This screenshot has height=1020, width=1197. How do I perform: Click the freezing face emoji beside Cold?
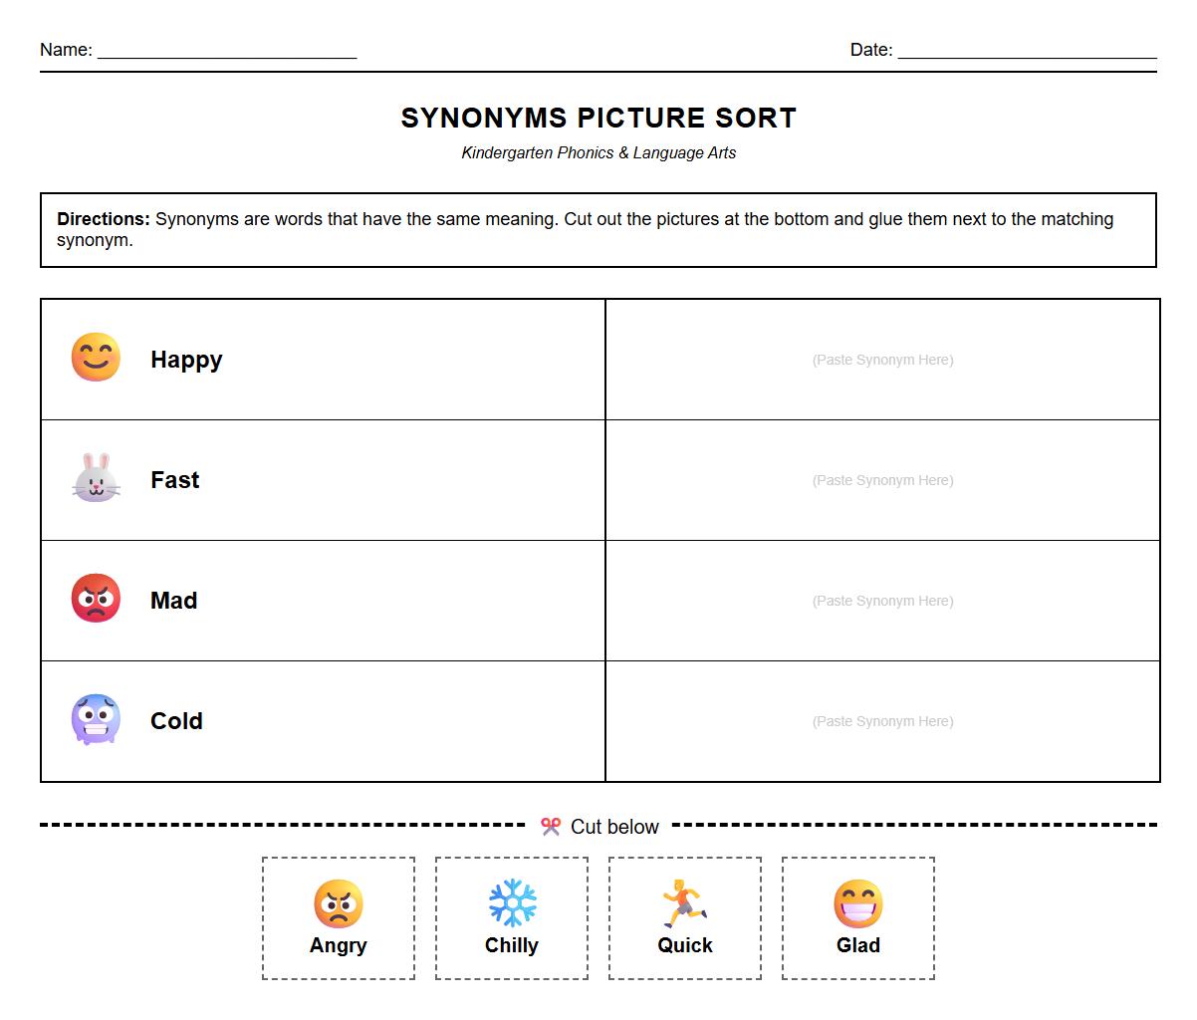[95, 717]
